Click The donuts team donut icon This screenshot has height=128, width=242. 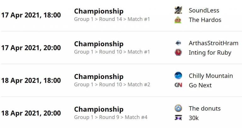coord(178,108)
